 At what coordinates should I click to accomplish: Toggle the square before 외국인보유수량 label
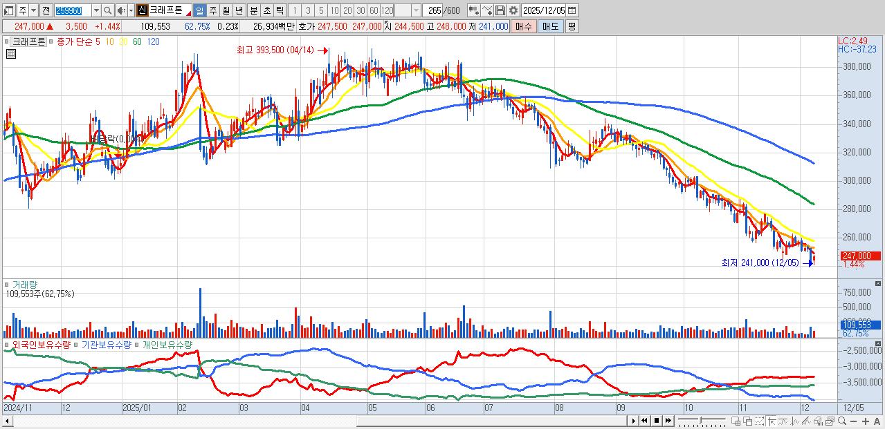7,344
